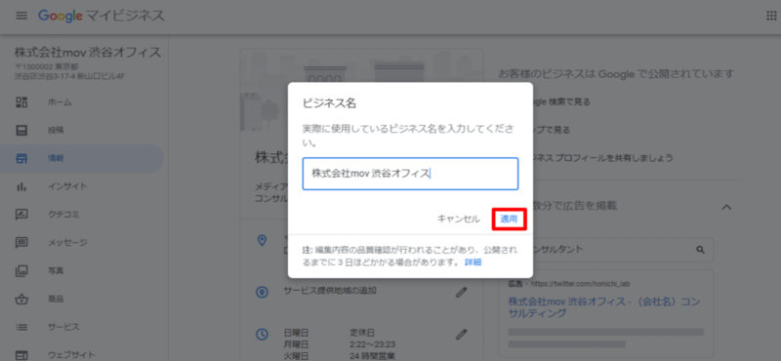Click サービス提供地域の追加 text
The image size is (781, 361).
point(330,292)
